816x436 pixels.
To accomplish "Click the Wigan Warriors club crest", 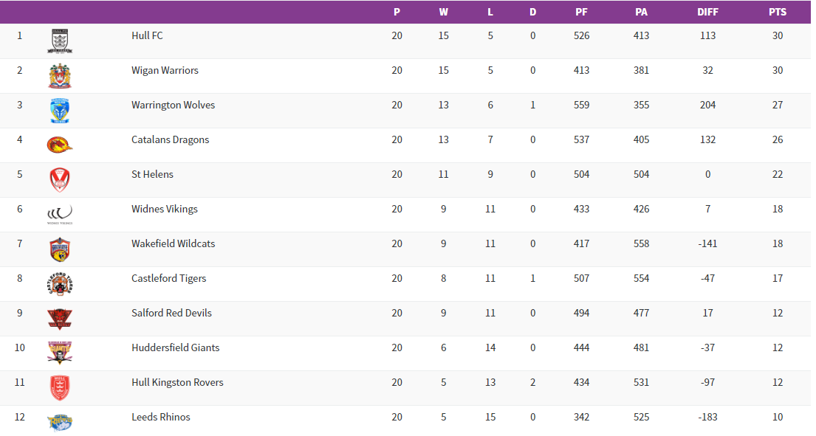I will (x=60, y=76).
